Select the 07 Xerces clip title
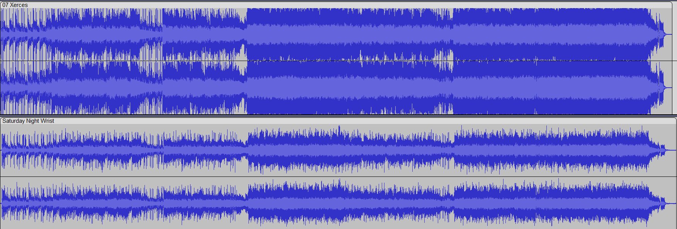 tap(15, 5)
